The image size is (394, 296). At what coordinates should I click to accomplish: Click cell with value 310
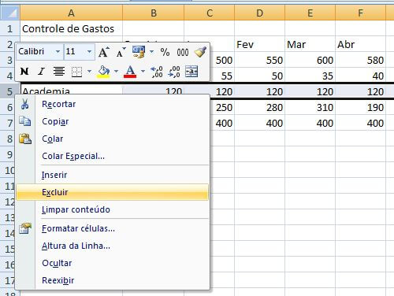click(x=310, y=107)
